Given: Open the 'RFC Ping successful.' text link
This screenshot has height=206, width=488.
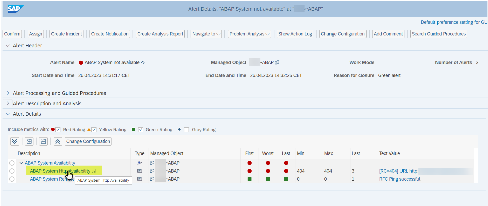Looking at the screenshot, I should (400, 179).
